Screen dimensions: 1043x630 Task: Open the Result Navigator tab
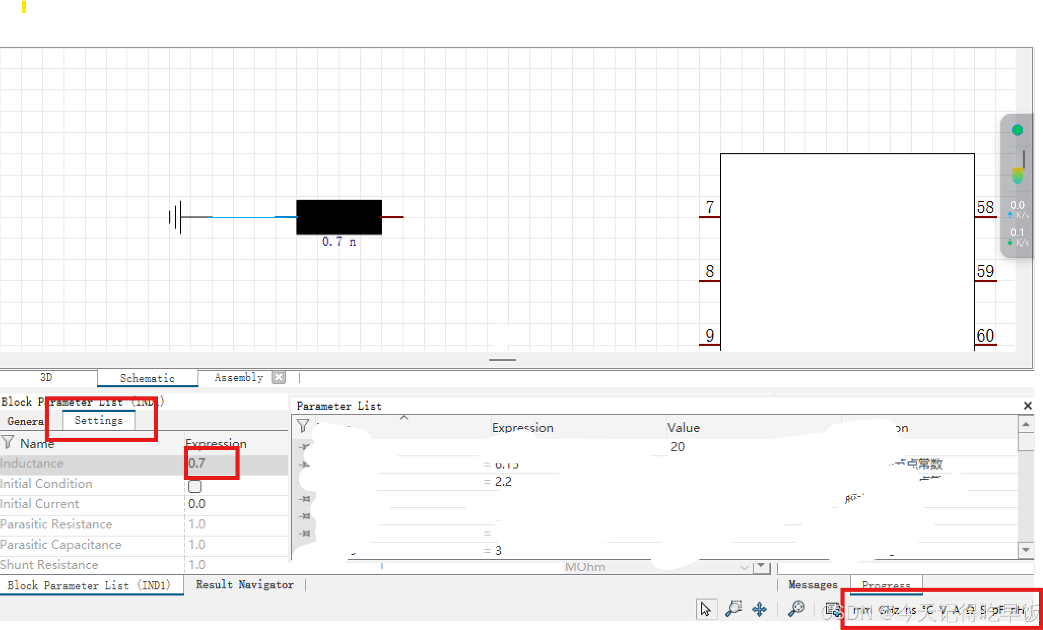(245, 585)
